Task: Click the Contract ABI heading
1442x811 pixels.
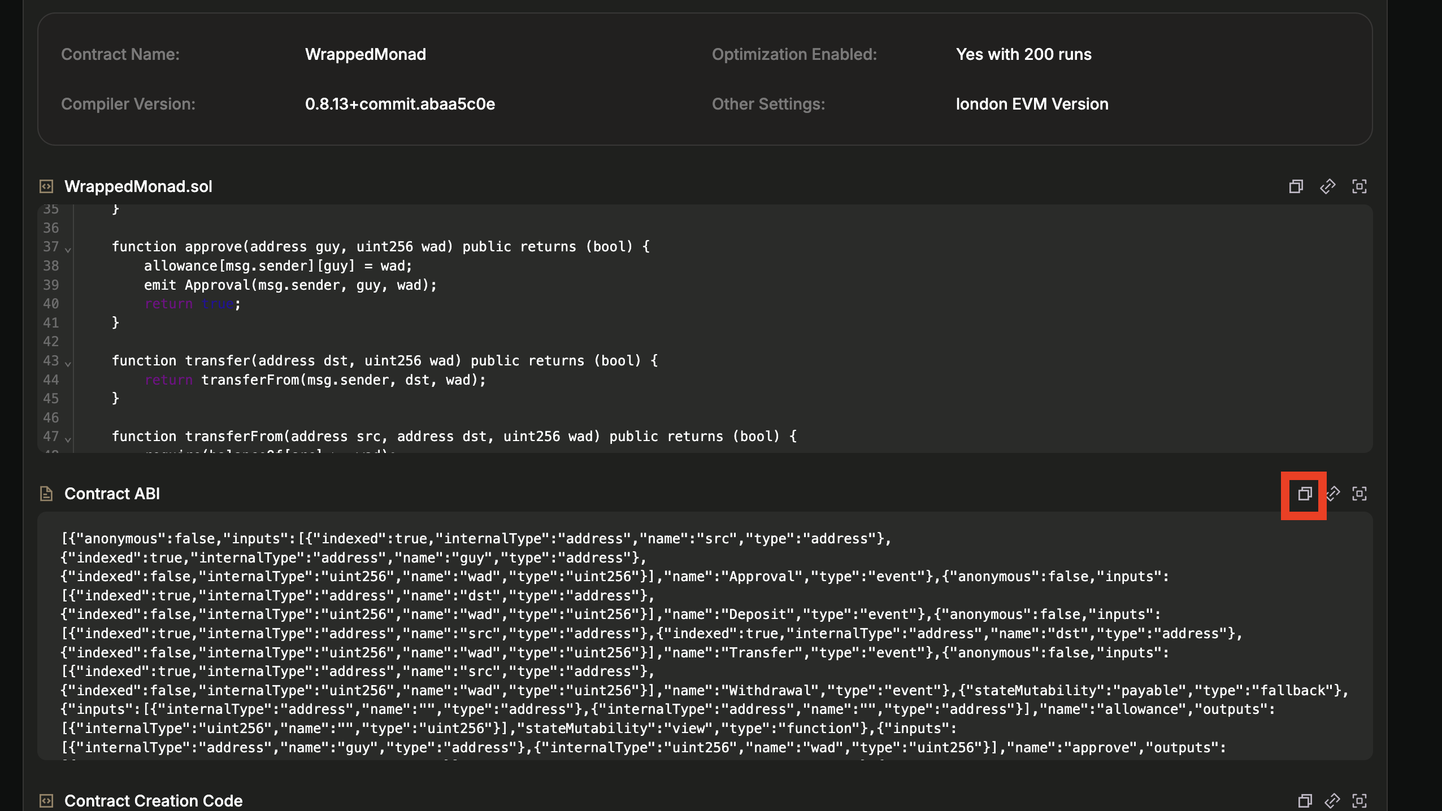Action: [x=112, y=494]
